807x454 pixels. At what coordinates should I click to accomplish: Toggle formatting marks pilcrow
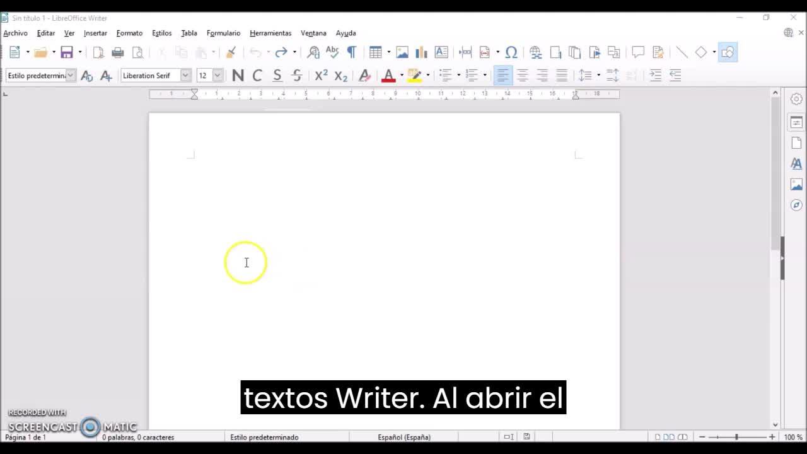(x=352, y=52)
